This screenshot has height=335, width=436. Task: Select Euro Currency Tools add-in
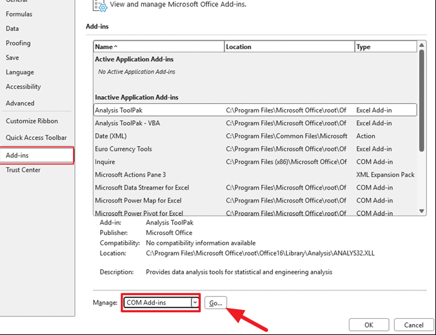255,149
